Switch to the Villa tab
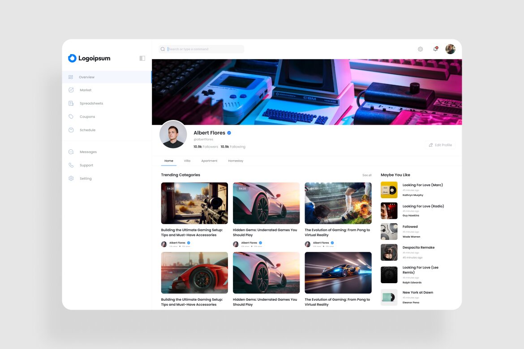The width and height of the screenshot is (524, 349). pos(187,161)
